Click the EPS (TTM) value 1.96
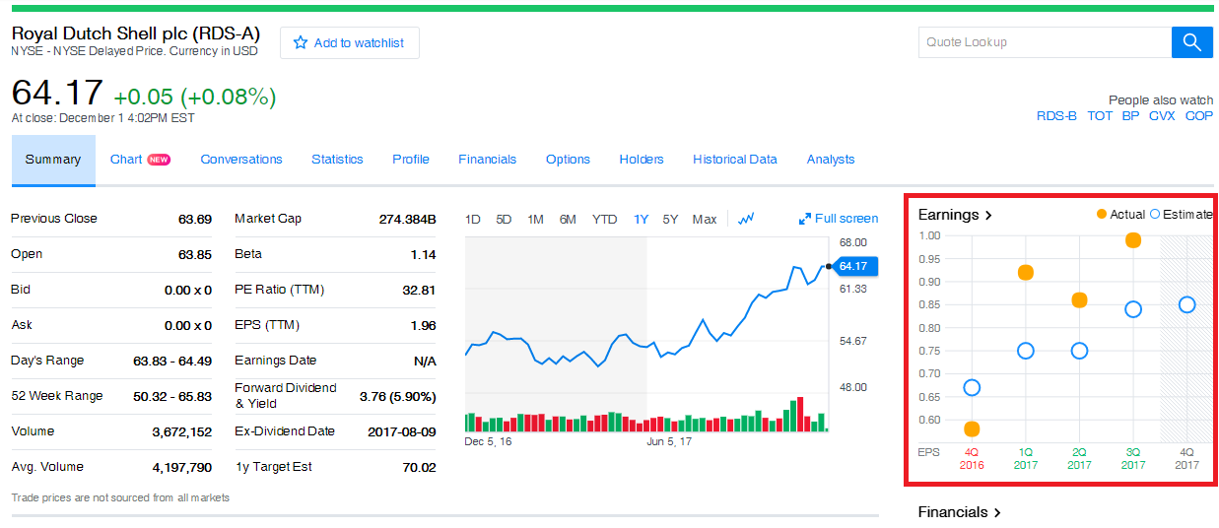Screen dimensions: 1219x528 pos(424,325)
